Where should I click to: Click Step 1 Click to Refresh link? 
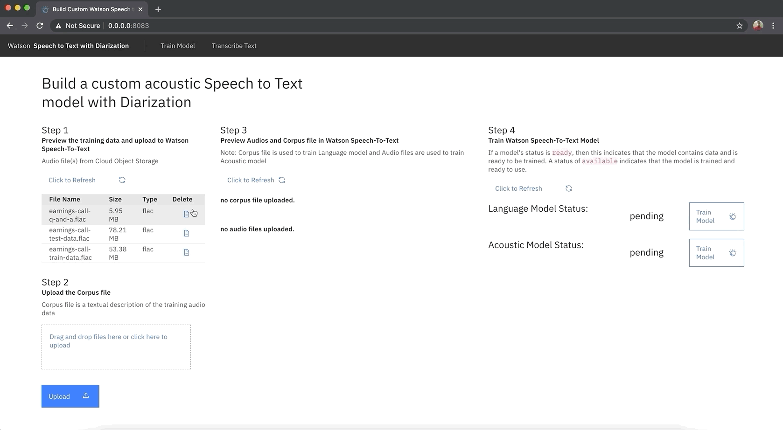pyautogui.click(x=72, y=180)
